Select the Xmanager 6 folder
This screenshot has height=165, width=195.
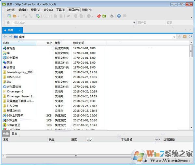click(15, 91)
